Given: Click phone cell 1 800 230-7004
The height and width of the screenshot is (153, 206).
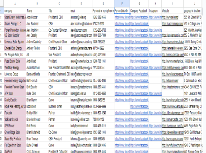Looking at the screenshot, I should [103, 35].
